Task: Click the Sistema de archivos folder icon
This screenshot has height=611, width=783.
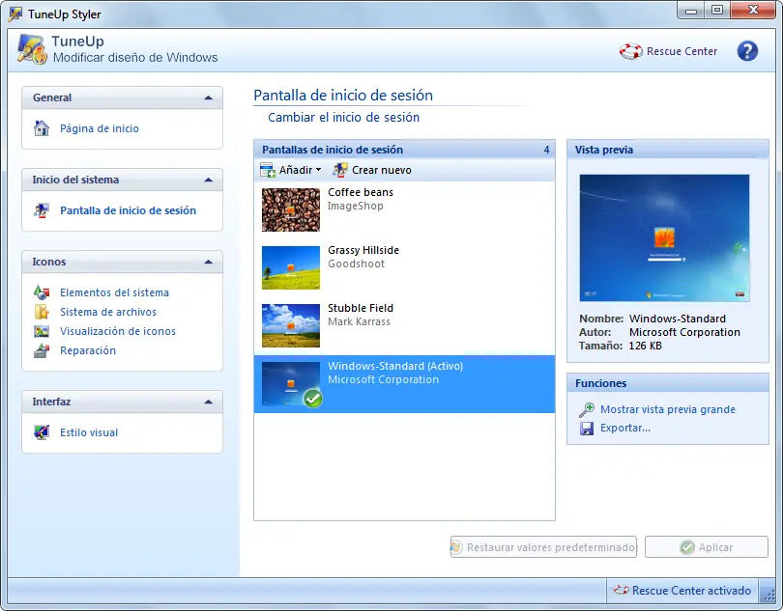Action: pos(42,312)
